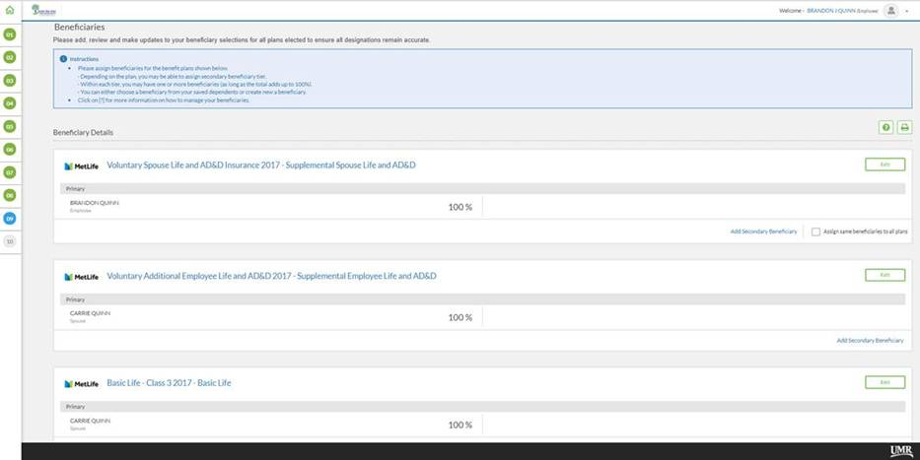Open Basic Life - Class 3 2017 plan title
Screen dimensions: 920x460
tap(169, 382)
